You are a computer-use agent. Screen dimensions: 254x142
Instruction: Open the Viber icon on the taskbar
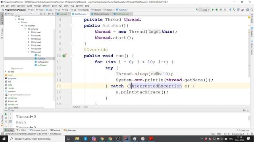(94, 138)
